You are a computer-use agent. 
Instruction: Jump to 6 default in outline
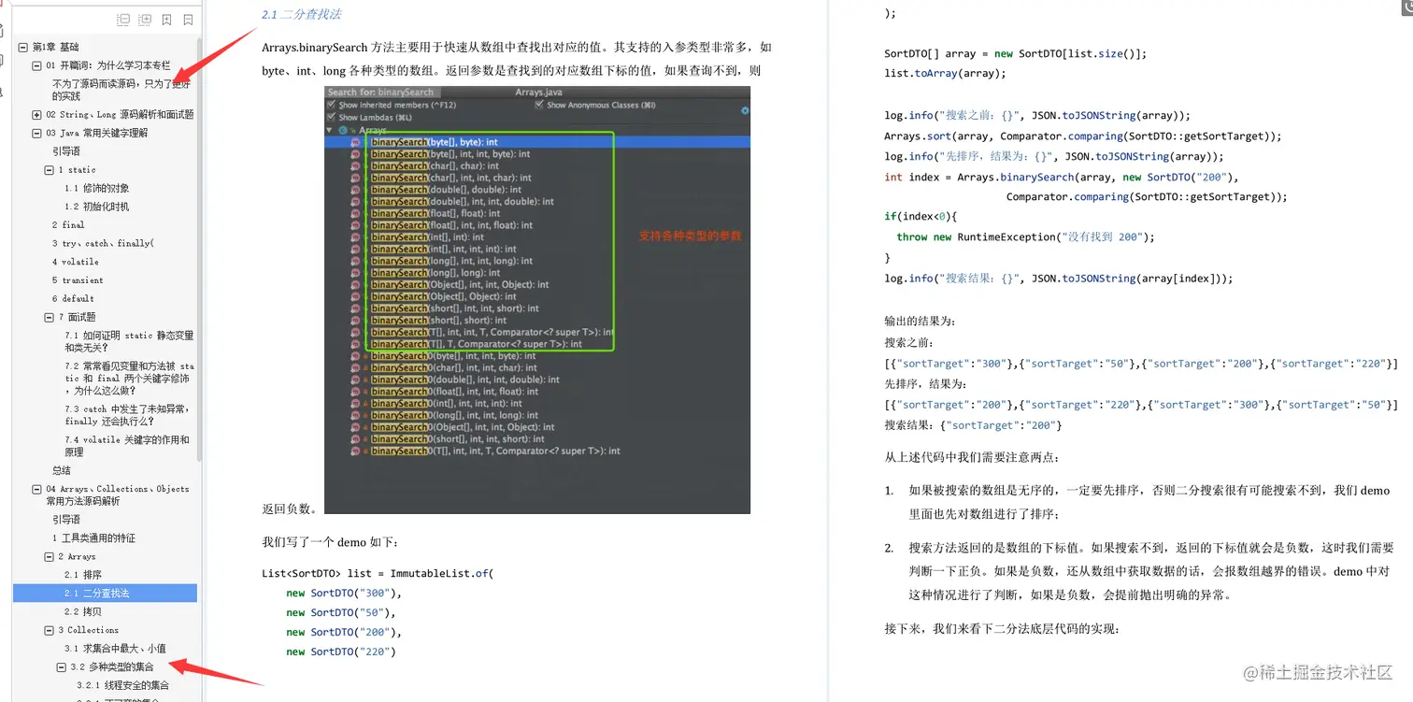tap(73, 298)
